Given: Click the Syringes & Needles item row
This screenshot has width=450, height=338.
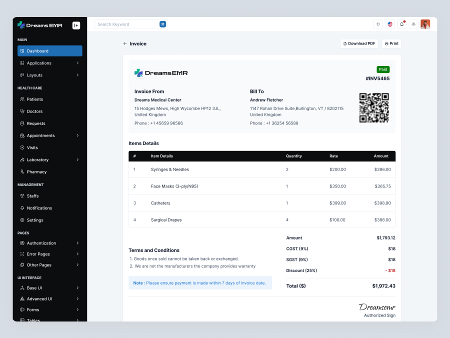Looking at the screenshot, I should (x=262, y=169).
